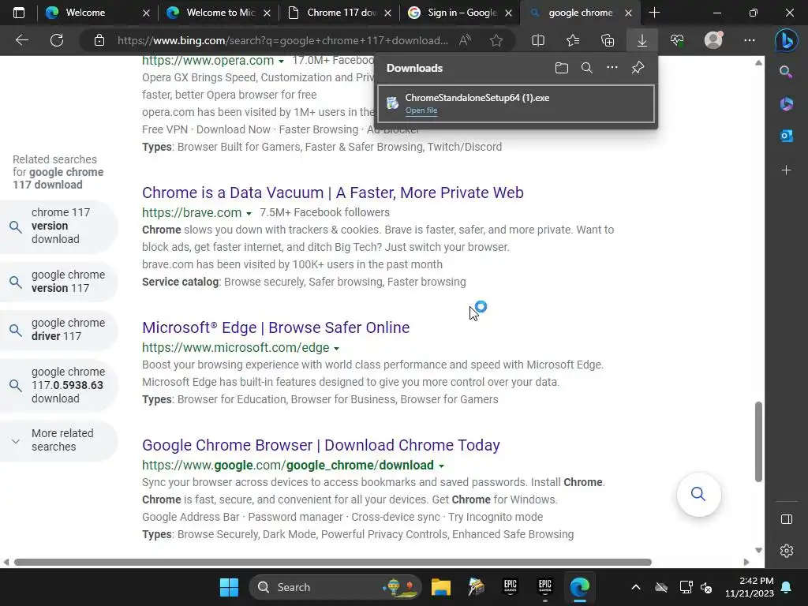
Task: Open a new tab with plus button
Action: 654,13
